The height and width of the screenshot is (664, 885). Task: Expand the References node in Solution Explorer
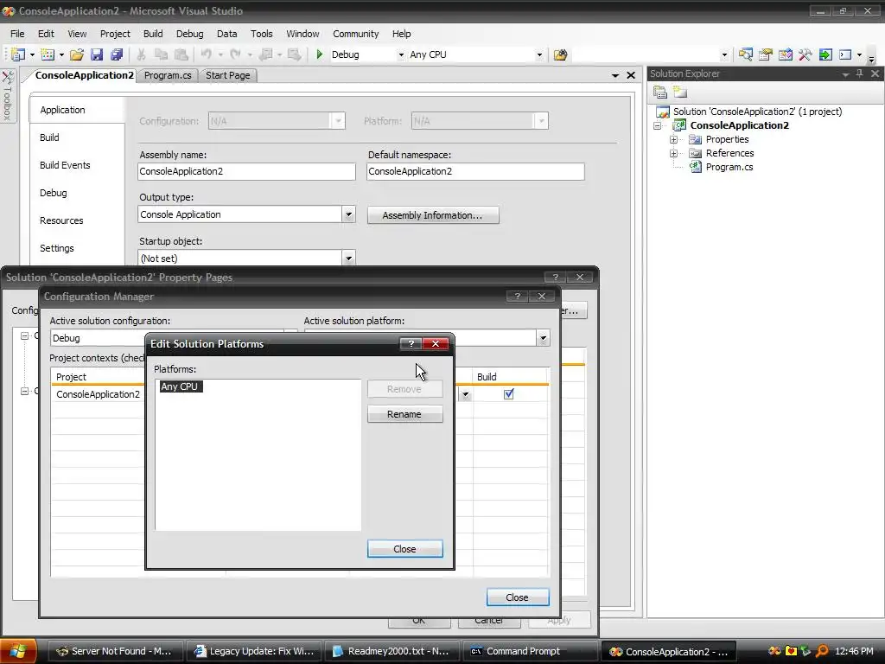tap(673, 153)
